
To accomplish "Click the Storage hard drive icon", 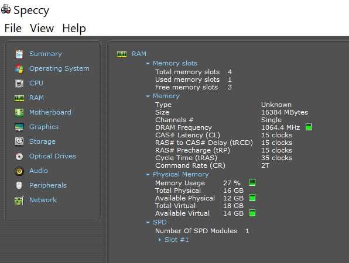I will [19, 141].
